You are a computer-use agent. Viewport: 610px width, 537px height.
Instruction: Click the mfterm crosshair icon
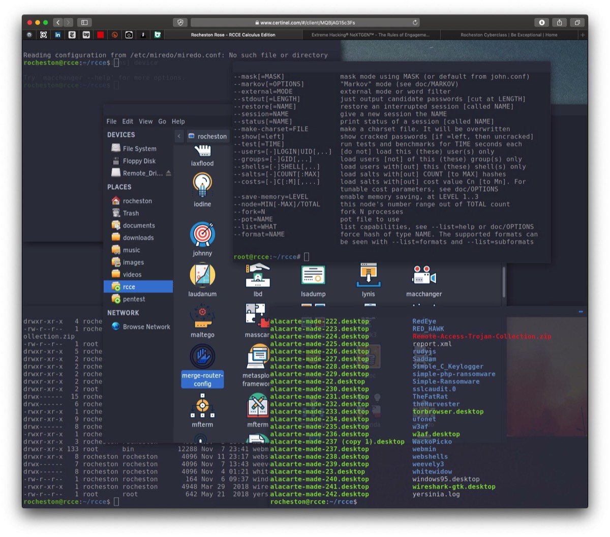202,407
